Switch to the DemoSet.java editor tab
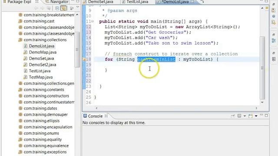The height and width of the screenshot is (156, 278). coord(99,2)
